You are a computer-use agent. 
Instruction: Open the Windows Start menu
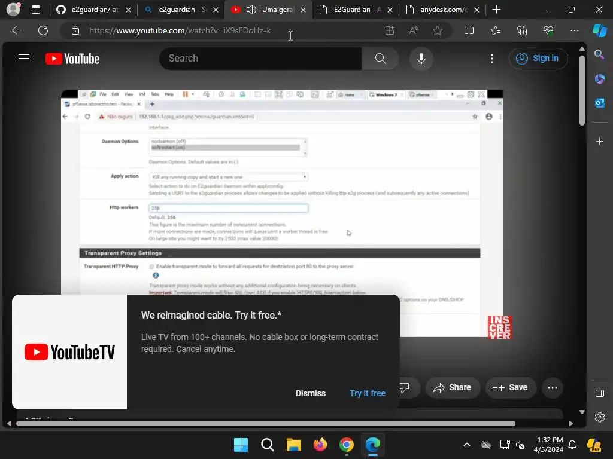tap(241, 445)
